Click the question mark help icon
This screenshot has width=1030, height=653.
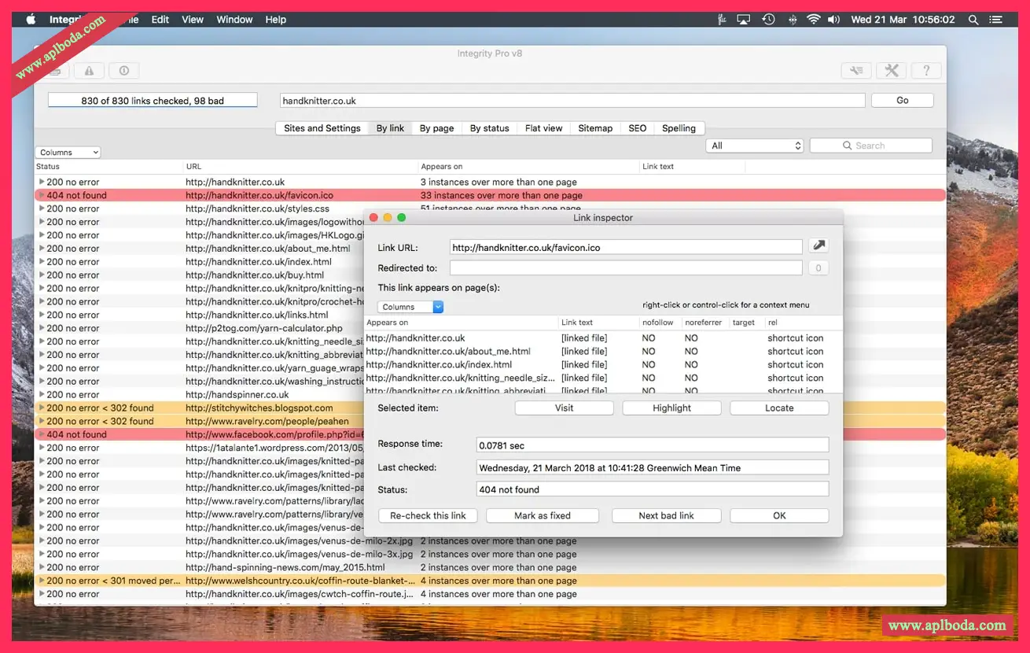(926, 71)
